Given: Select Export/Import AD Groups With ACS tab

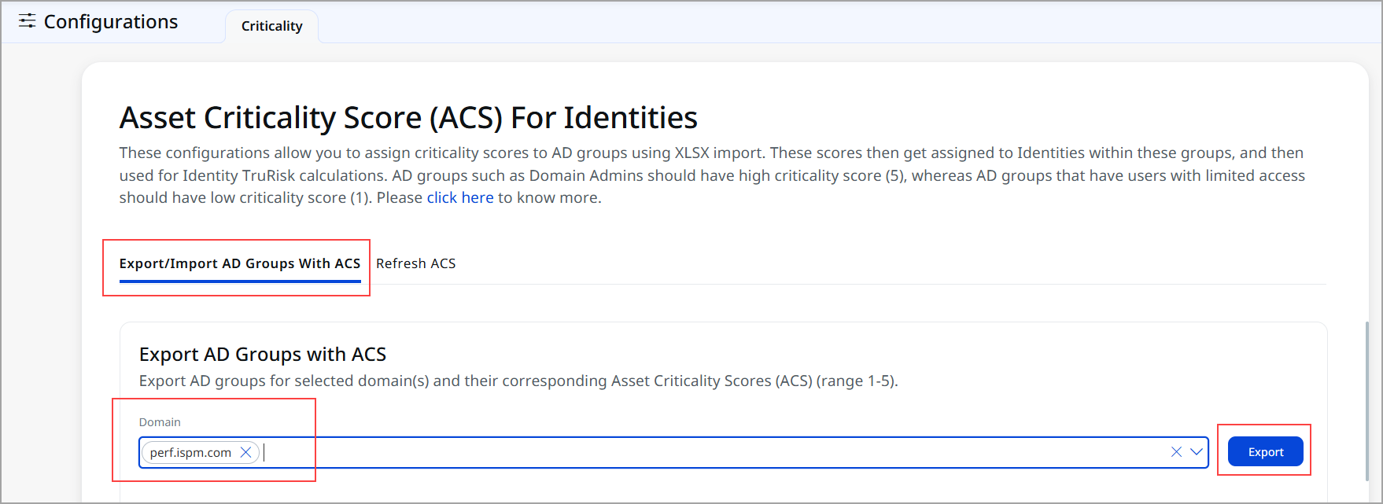Looking at the screenshot, I should pos(240,263).
